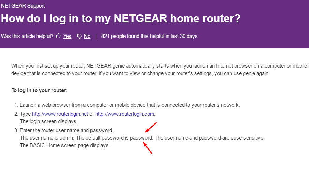Open the www.routerlogin.net link

click(60, 114)
